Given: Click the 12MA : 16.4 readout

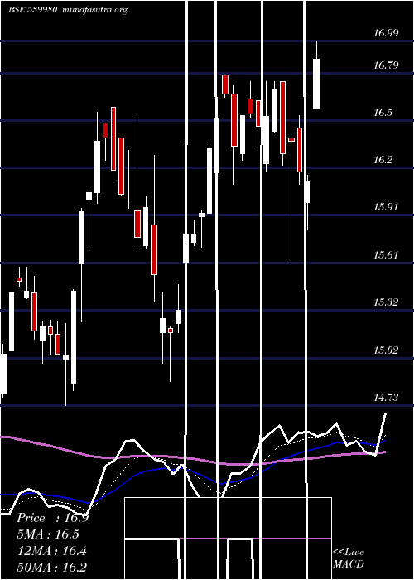Looking at the screenshot, I should click(x=52, y=551).
